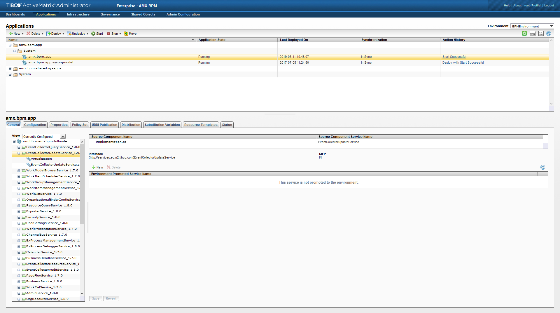The image size is (560, 313).
Task: Switch to the Substitution Variables tab
Action: (x=162, y=125)
